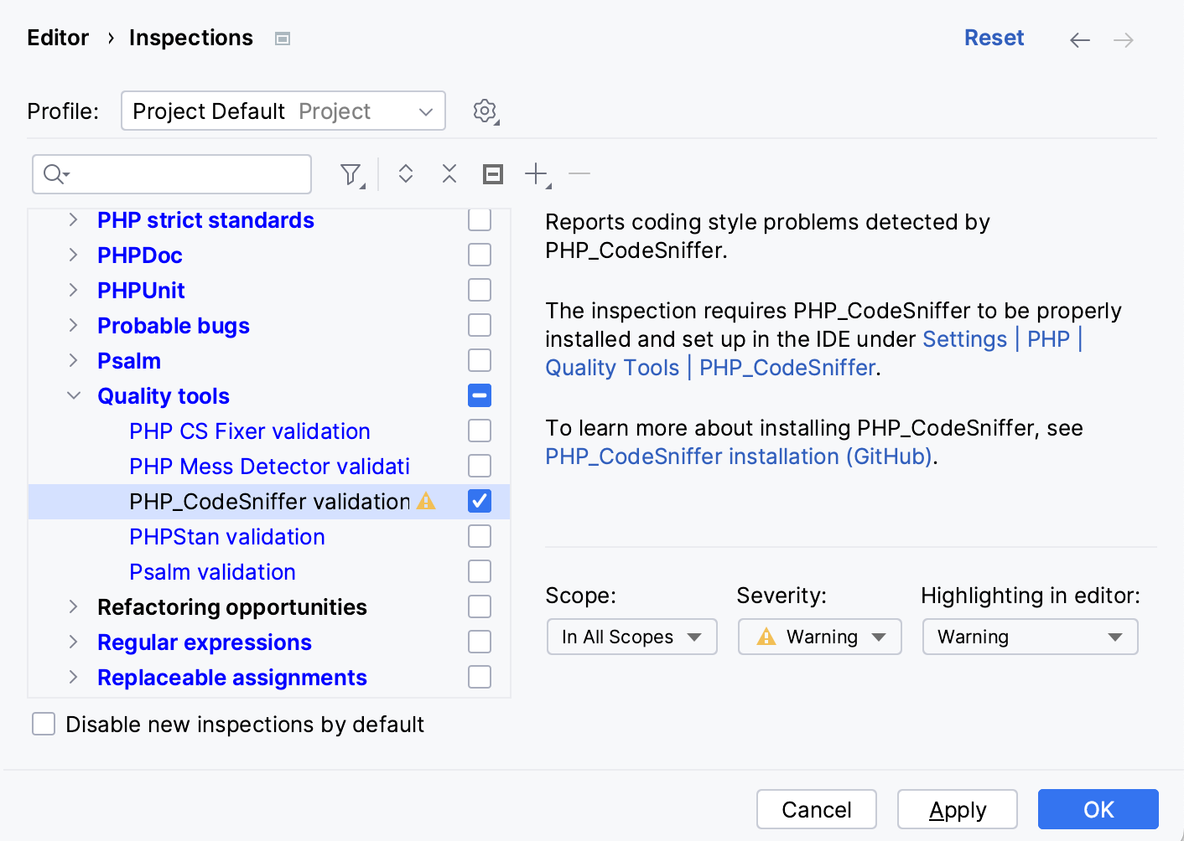Expand all inspection tree nodes icon

(406, 173)
